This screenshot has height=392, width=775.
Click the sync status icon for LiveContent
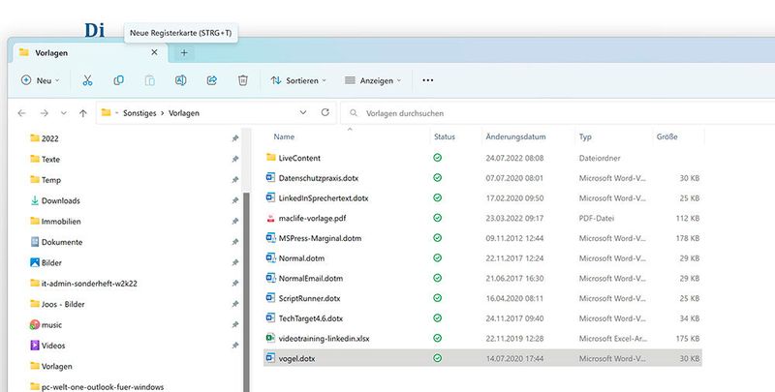coord(438,158)
